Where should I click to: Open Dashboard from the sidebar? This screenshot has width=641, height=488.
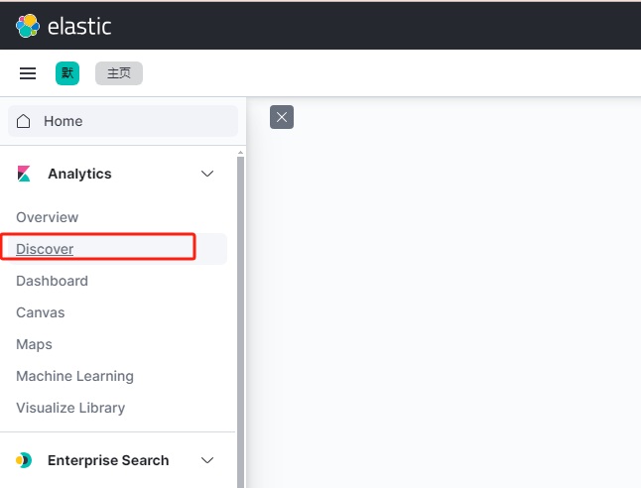point(52,281)
